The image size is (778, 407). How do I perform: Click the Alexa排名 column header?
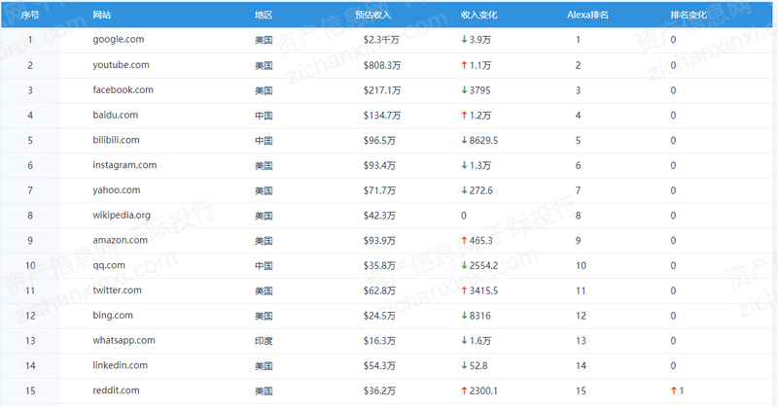587,16
